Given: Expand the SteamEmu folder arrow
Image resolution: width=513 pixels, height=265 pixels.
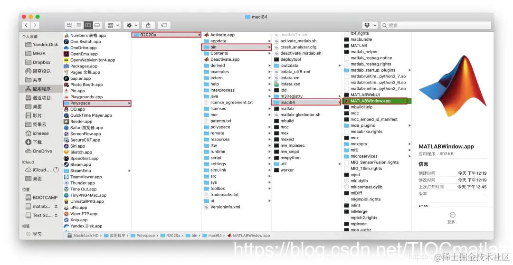Looking at the screenshot, I should 129,171.
